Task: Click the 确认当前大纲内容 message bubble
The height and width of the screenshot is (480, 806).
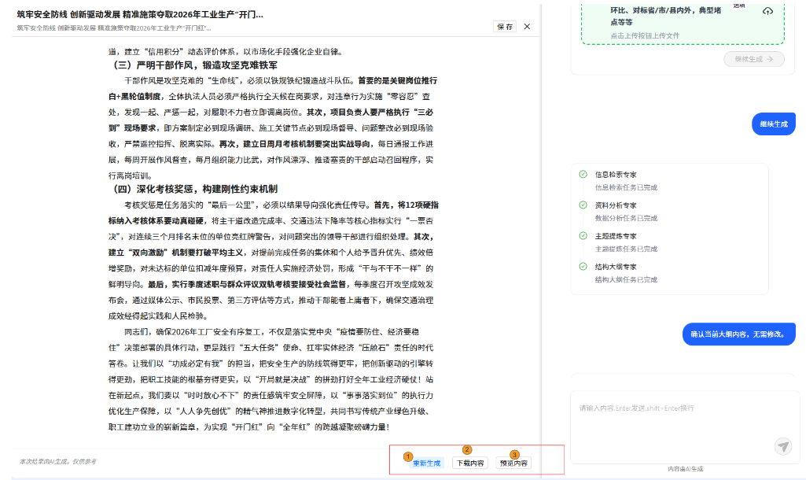Action: tap(738, 334)
